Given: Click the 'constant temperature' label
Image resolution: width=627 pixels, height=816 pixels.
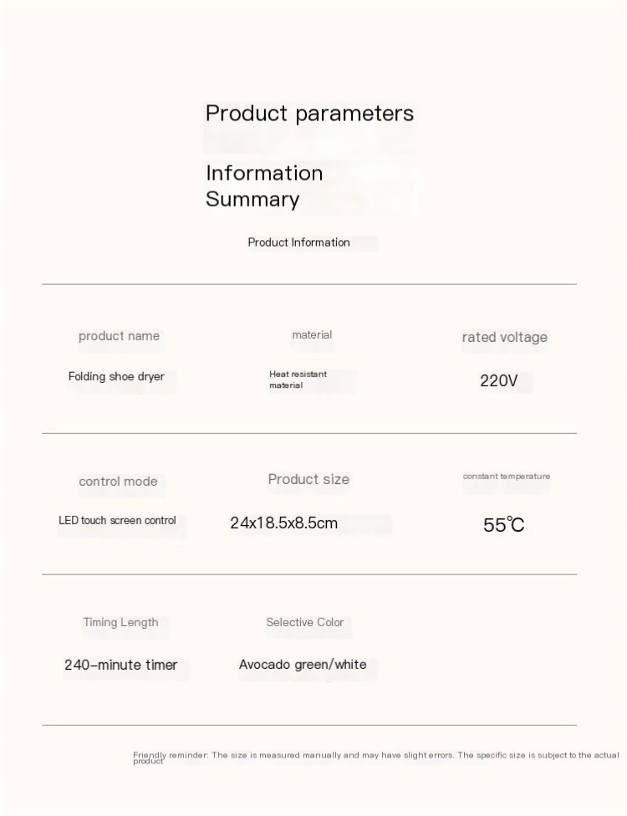Looking at the screenshot, I should pyautogui.click(x=507, y=476).
